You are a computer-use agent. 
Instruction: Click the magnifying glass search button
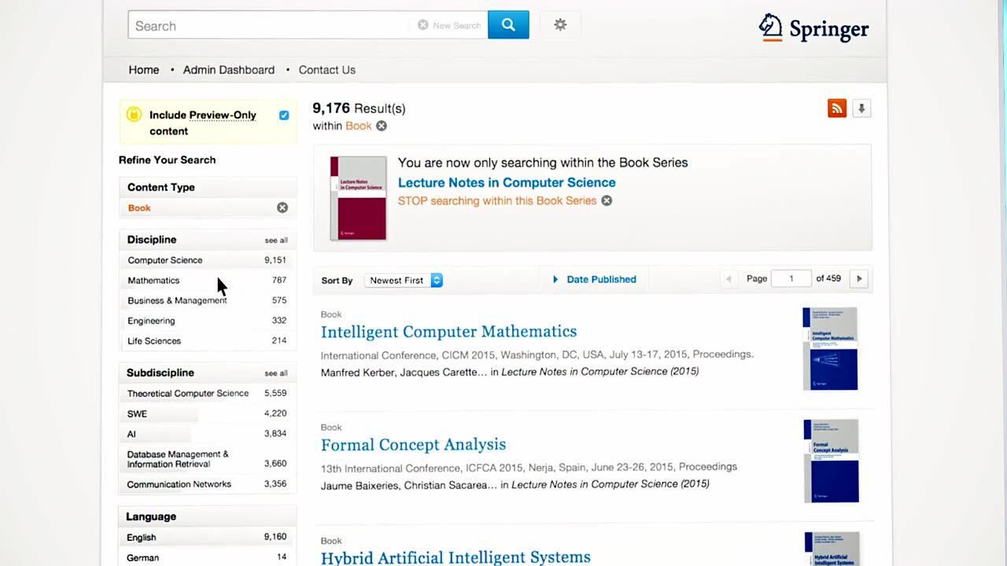pos(508,25)
